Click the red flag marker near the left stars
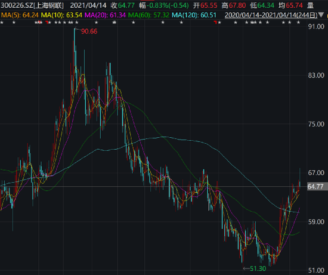Viewport: 328px width, 275px height. (x=47, y=22)
